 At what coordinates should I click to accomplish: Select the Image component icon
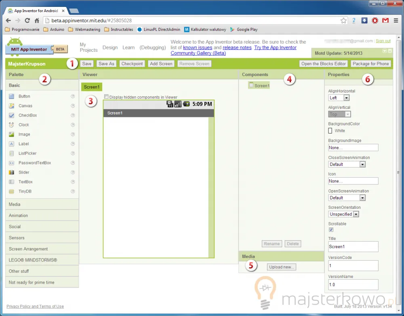[11, 134]
